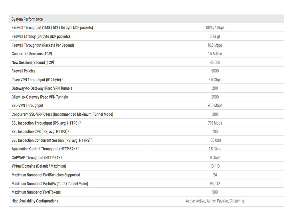Select the 45 000 new sessions value
Image resolution: width=293 pixels, height=220 pixels.
[x=215, y=62]
